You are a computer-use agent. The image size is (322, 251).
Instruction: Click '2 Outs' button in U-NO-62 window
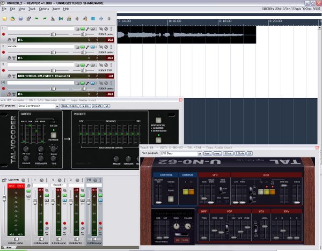(240, 153)
